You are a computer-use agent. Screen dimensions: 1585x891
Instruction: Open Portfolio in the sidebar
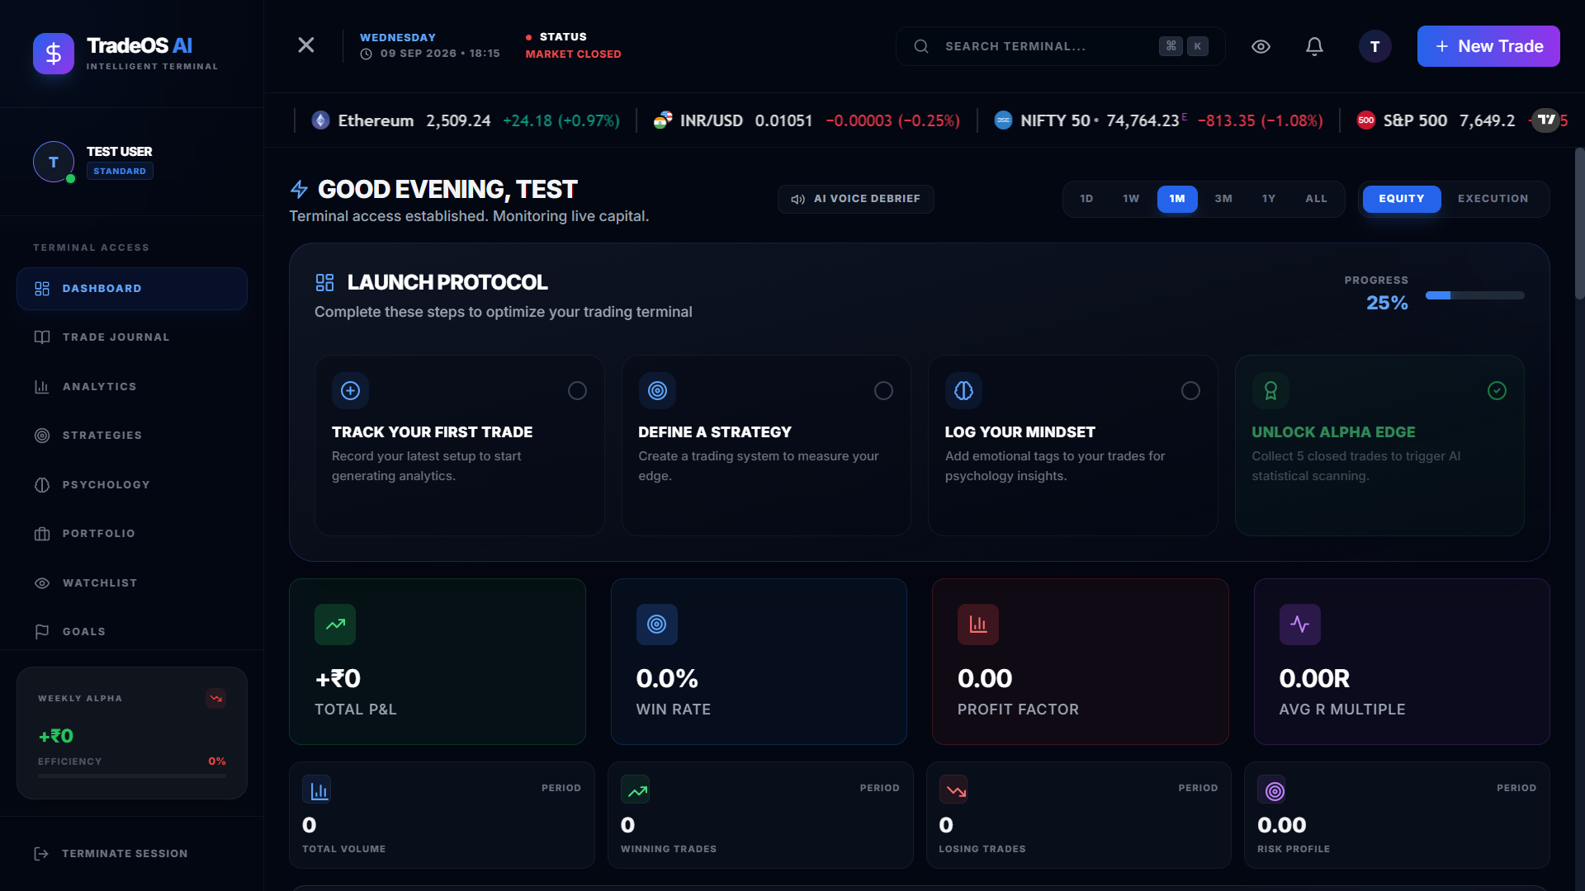132,534
